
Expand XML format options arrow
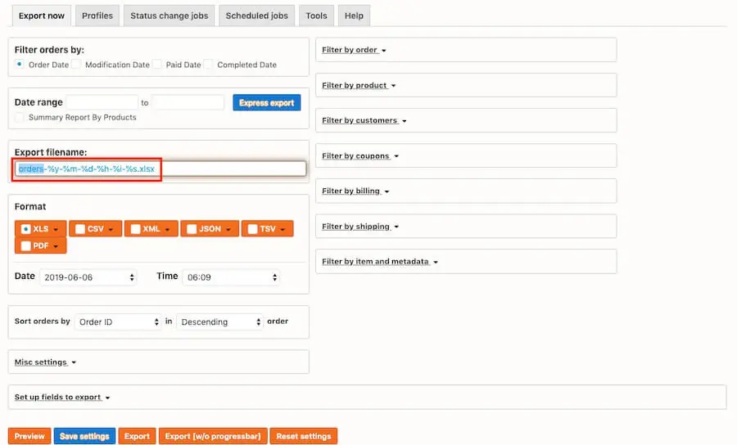(167, 230)
